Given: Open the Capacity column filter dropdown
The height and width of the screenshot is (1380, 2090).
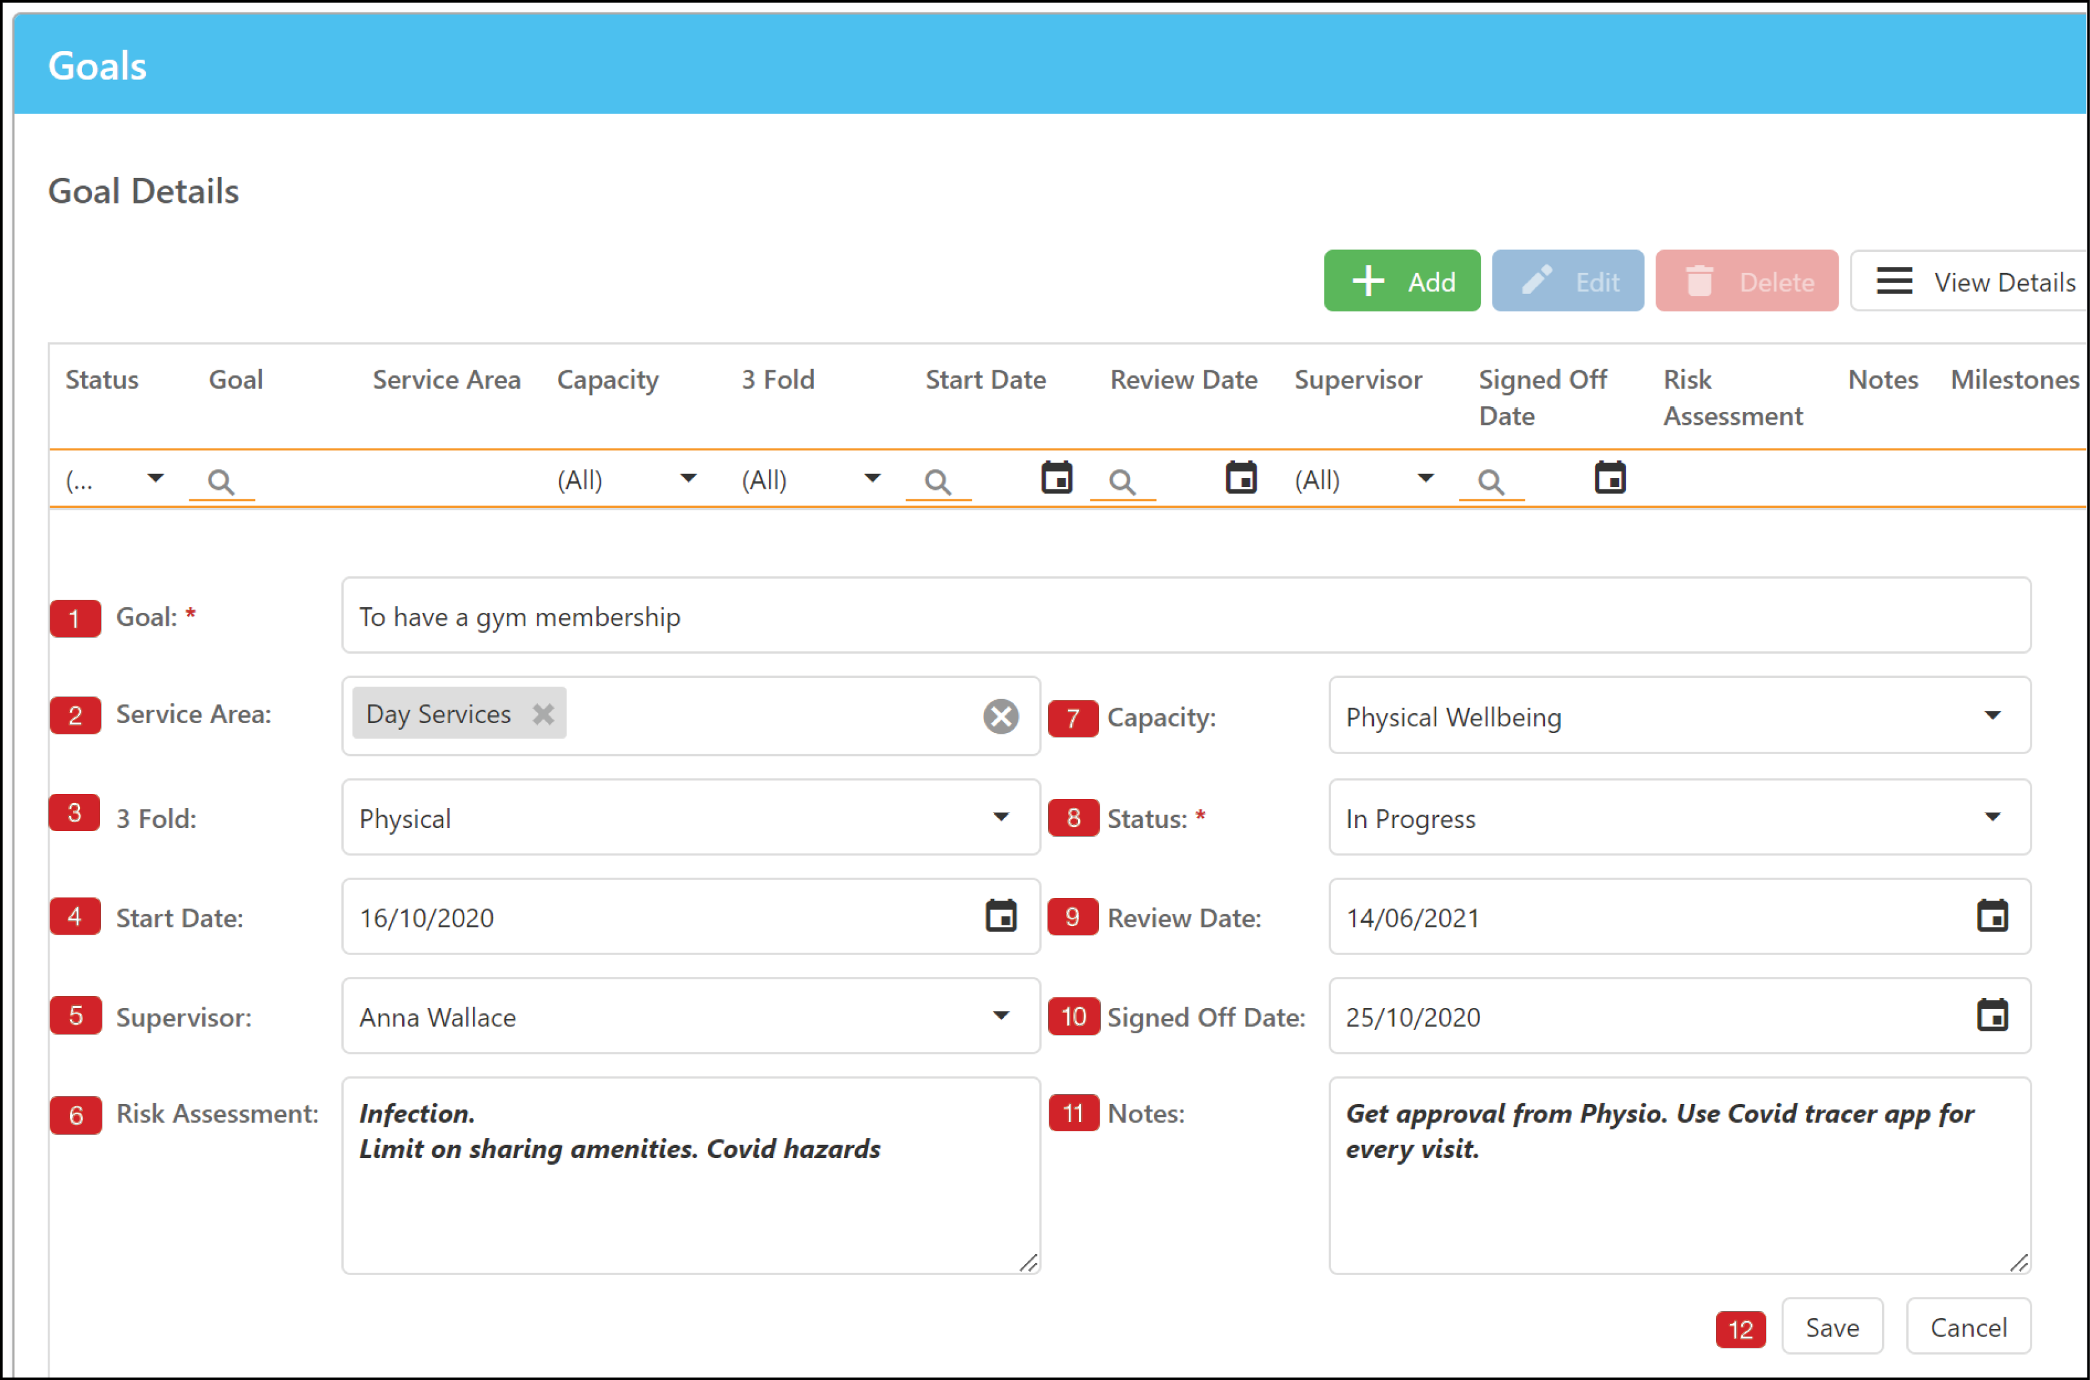Looking at the screenshot, I should 688,478.
